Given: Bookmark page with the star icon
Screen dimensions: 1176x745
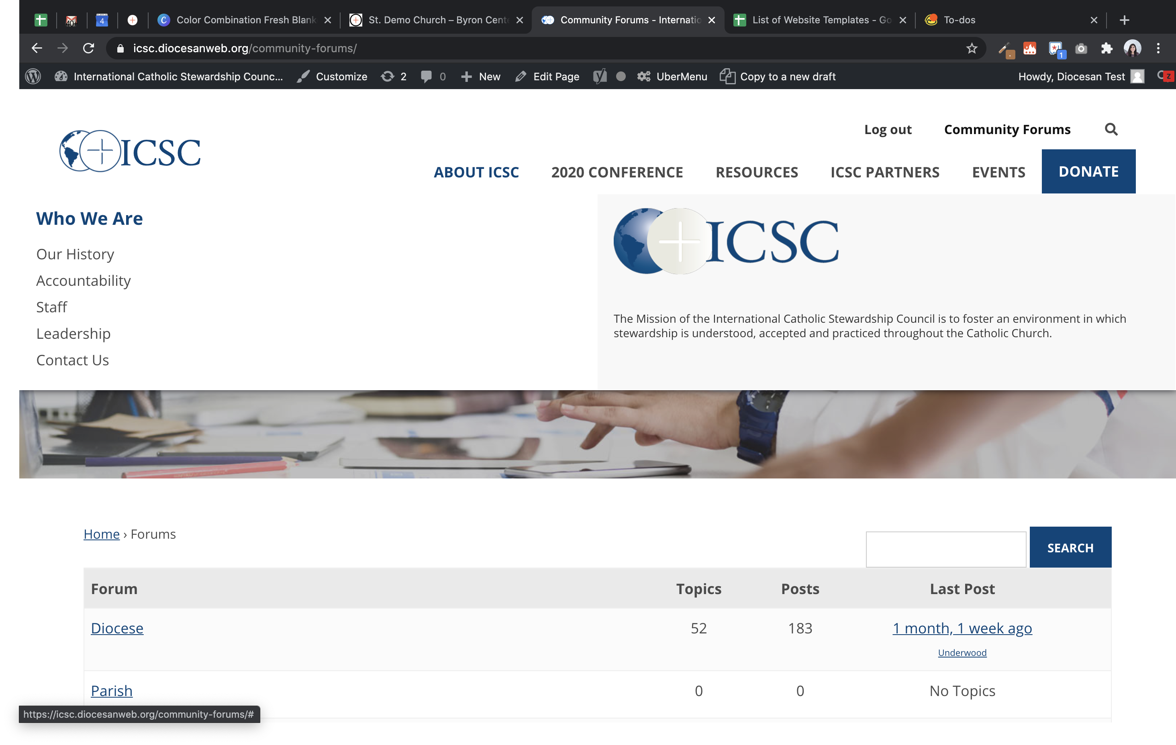Looking at the screenshot, I should coord(972,48).
